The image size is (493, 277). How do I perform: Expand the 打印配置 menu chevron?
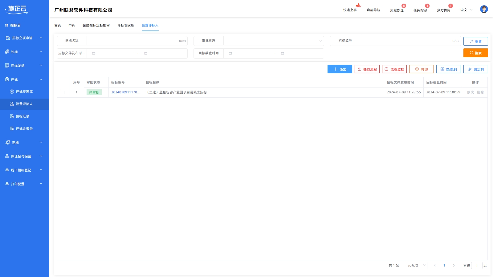pos(41,184)
